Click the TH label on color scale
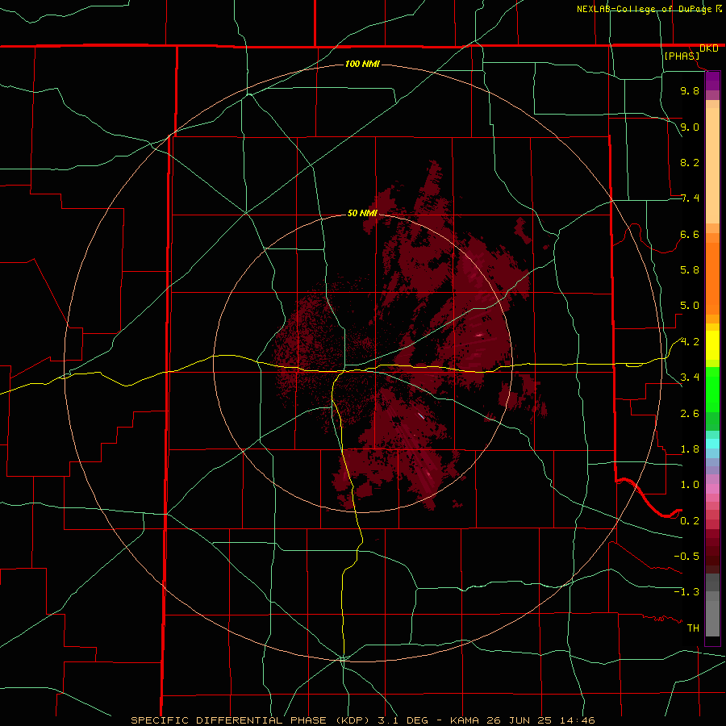 pos(693,628)
